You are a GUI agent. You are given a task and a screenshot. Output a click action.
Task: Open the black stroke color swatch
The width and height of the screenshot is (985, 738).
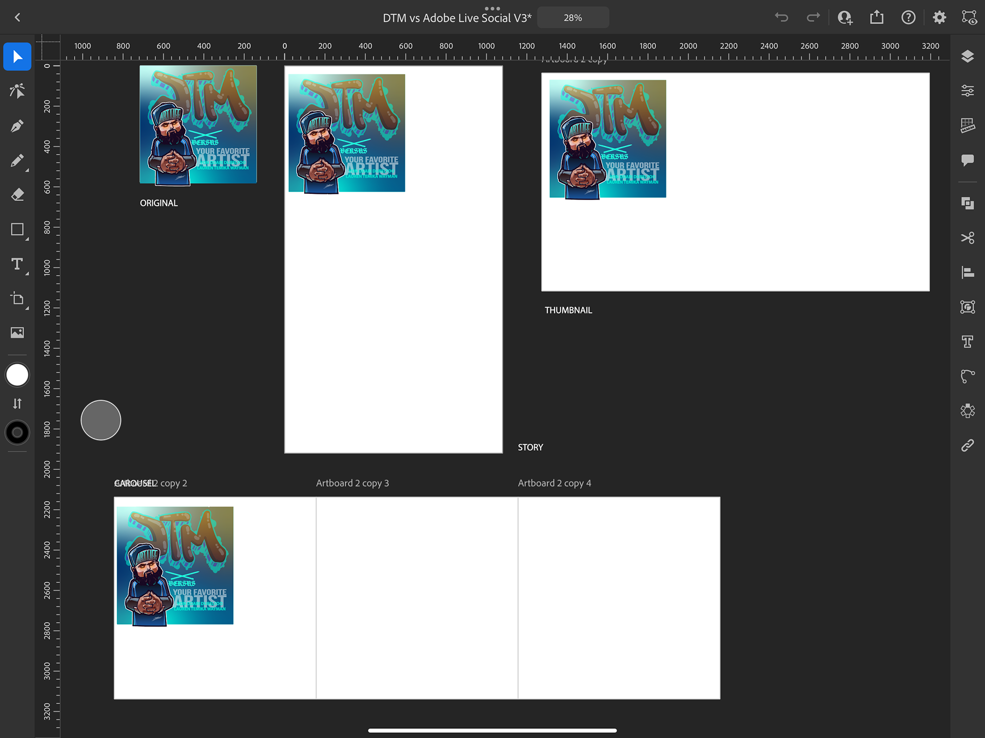(17, 432)
